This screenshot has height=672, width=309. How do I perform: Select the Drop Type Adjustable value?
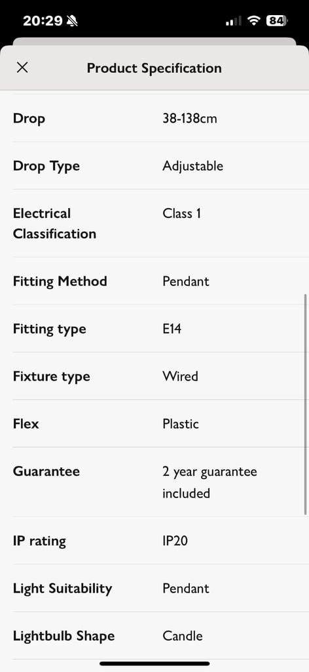click(192, 166)
